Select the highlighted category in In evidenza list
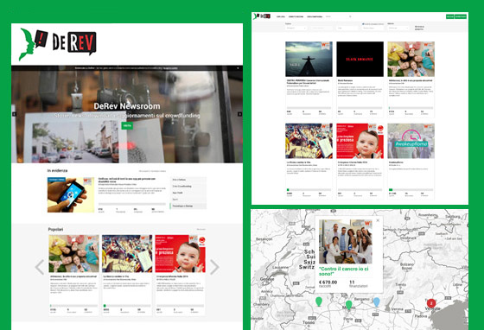 [x=188, y=206]
